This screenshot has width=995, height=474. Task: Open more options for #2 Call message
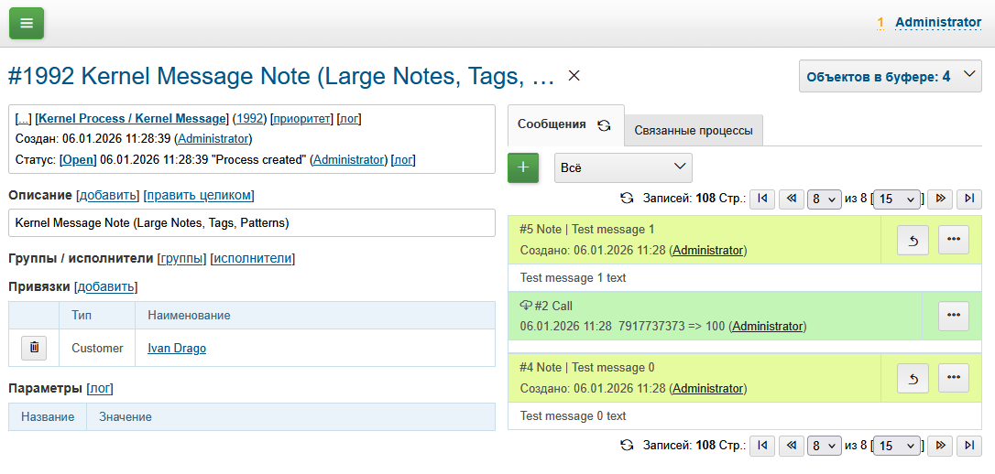click(953, 316)
